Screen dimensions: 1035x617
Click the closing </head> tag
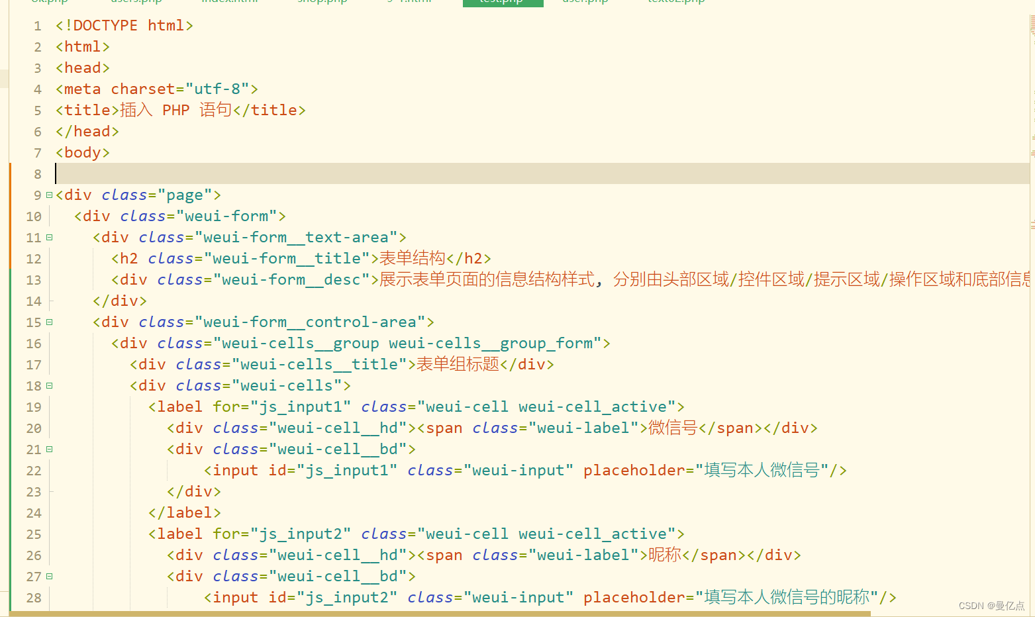tap(87, 132)
